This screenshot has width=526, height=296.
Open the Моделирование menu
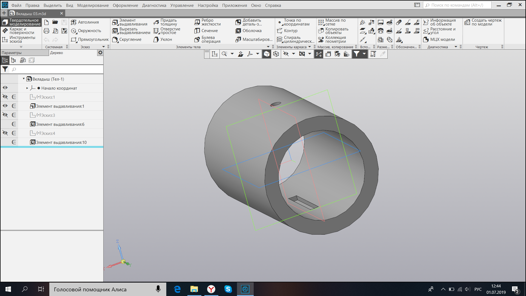93,5
